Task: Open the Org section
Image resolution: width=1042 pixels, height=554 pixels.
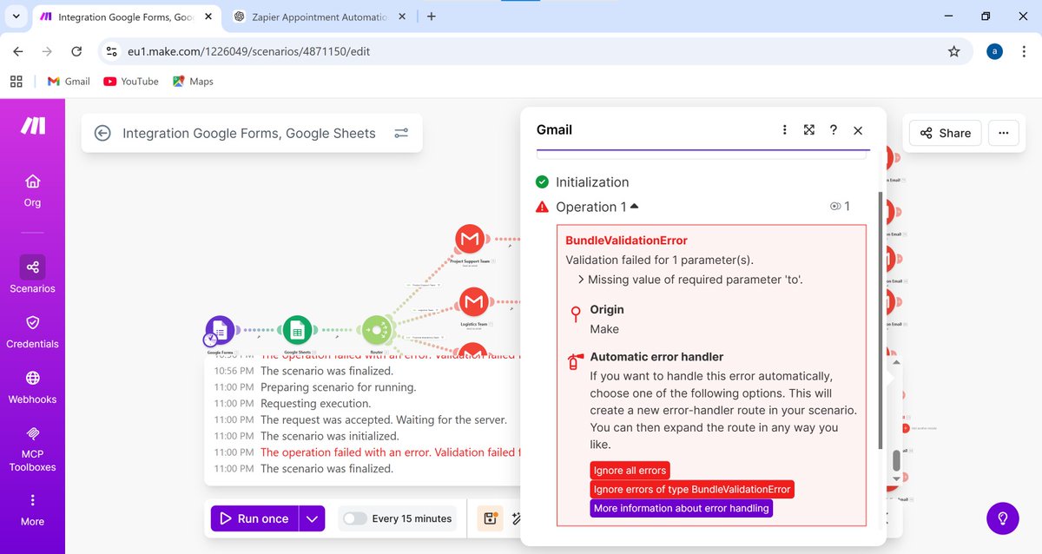Action: 32,190
